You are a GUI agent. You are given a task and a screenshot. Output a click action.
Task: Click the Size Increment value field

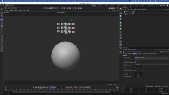[x=138, y=66]
